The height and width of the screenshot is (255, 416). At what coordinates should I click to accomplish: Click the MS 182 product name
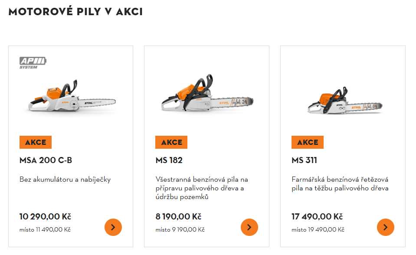(169, 160)
